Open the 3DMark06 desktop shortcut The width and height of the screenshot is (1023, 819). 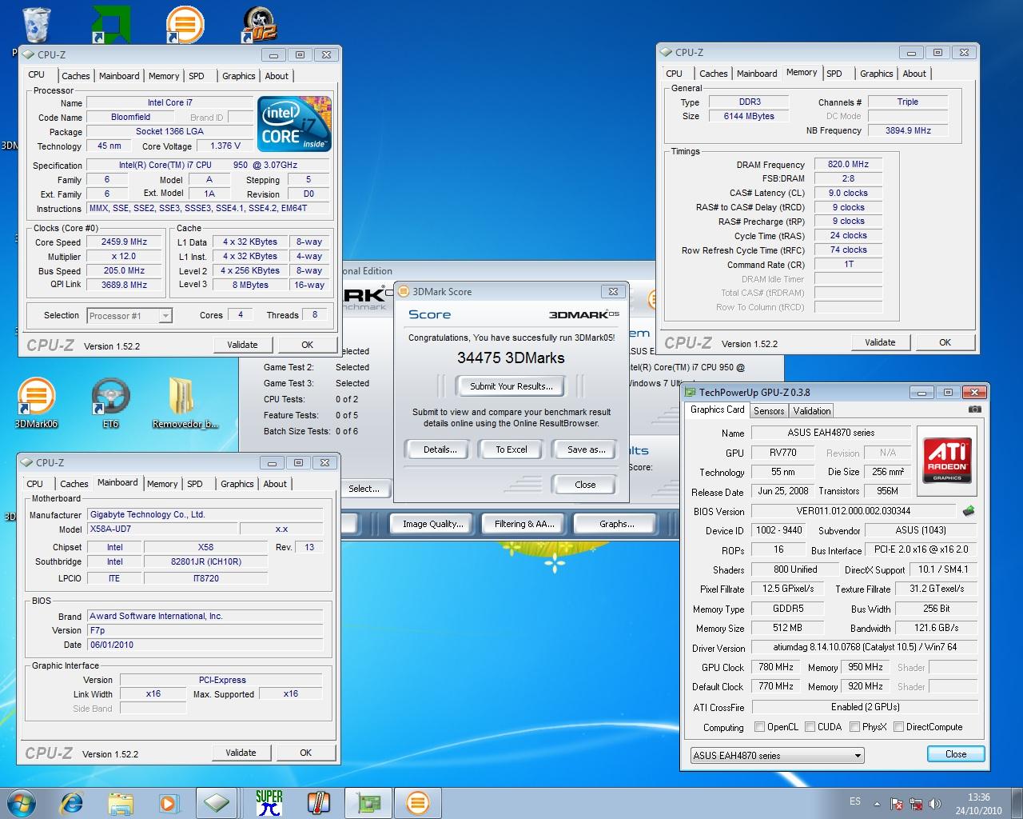[x=36, y=403]
